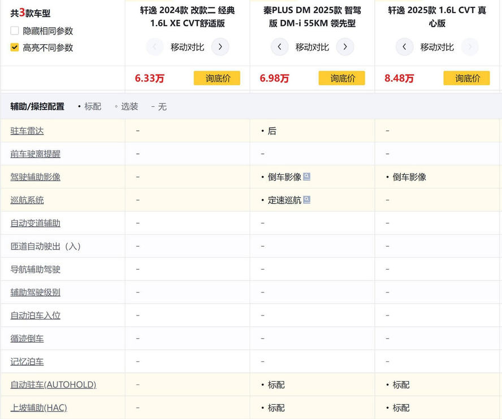The height and width of the screenshot is (419, 502).
Task: Click the 6.33万 price text
Action: (x=149, y=78)
